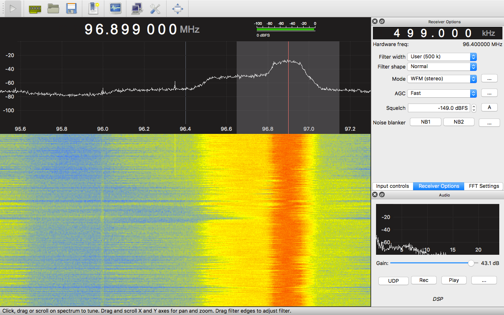
Task: Open the I/O device configuration card icon
Action: pos(35,8)
